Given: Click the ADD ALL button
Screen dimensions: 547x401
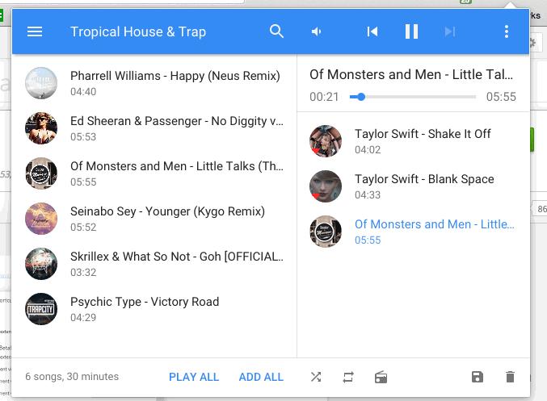Looking at the screenshot, I should coord(261,377).
